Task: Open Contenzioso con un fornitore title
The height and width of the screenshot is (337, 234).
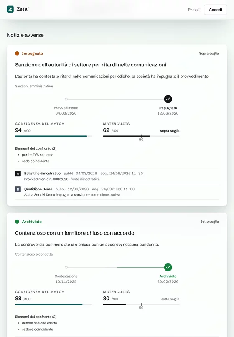Action: click(74, 233)
